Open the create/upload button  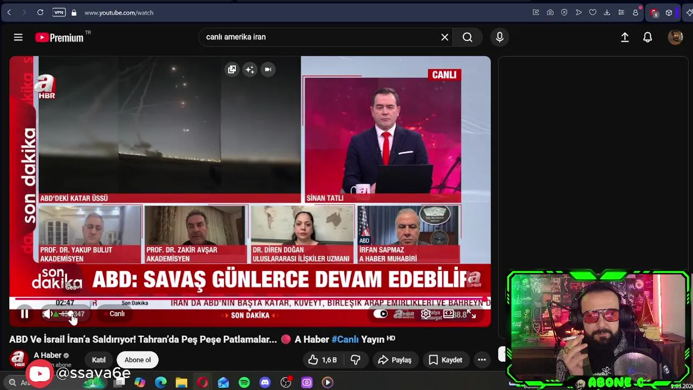625,37
